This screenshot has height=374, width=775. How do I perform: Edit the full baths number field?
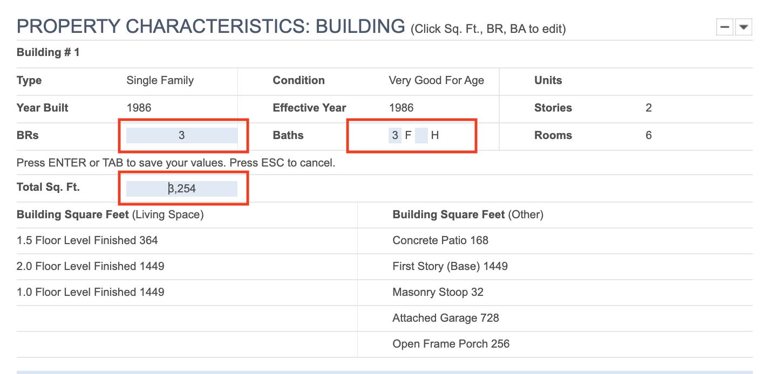[395, 135]
